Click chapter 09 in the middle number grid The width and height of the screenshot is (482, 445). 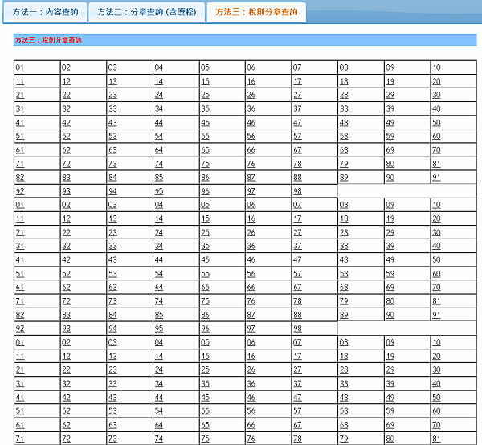(390, 205)
